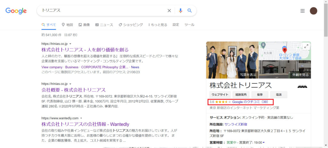Select the すべて tab
The width and height of the screenshot is (328, 148).
[x=49, y=25]
